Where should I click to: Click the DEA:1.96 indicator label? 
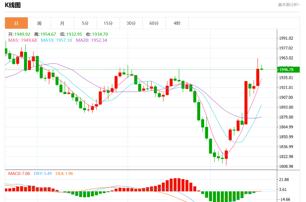click(x=64, y=173)
